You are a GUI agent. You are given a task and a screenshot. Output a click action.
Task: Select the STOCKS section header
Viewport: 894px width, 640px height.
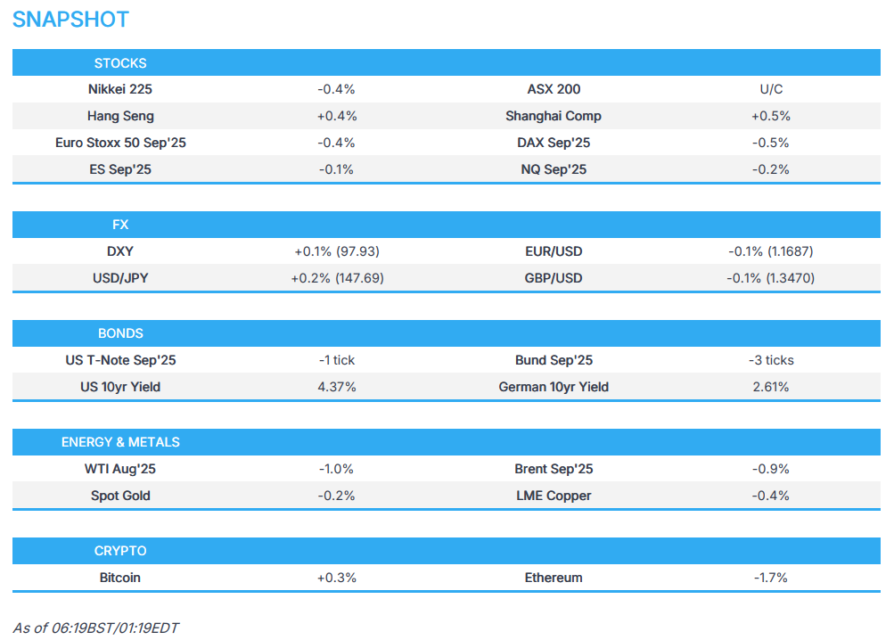coord(120,63)
